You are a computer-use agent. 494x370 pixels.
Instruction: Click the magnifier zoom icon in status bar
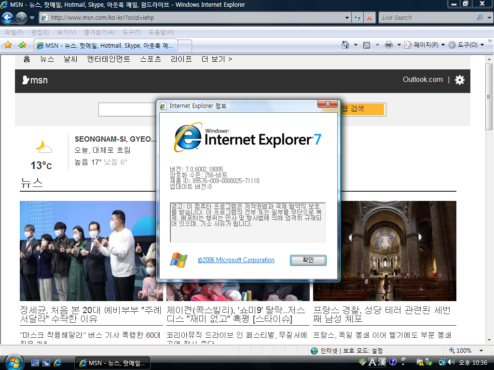[x=452, y=350]
